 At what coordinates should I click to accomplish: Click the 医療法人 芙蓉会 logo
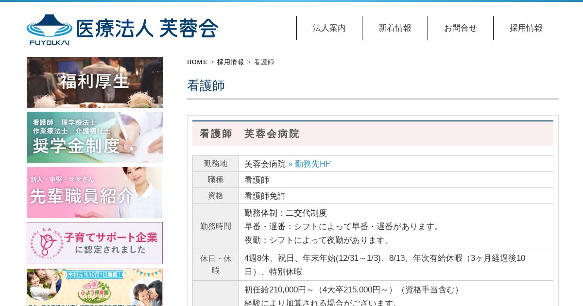pyautogui.click(x=122, y=29)
